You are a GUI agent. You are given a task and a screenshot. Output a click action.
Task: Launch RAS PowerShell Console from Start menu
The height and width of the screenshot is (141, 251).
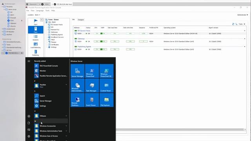(51, 66)
